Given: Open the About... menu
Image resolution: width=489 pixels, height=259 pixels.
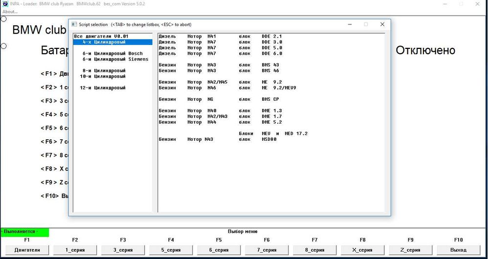Looking at the screenshot, I should [10, 12].
